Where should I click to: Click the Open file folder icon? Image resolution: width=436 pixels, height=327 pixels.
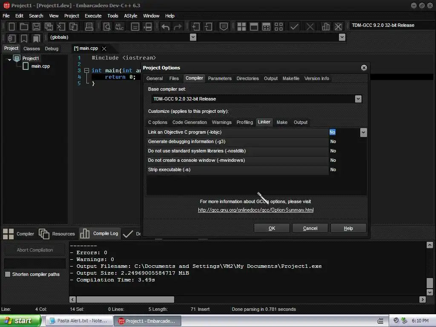coord(24,27)
